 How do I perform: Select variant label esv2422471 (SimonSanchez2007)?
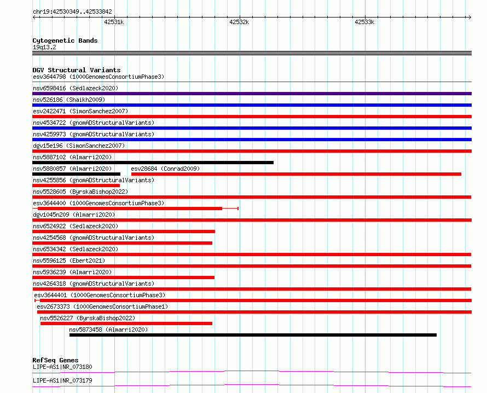coord(80,111)
